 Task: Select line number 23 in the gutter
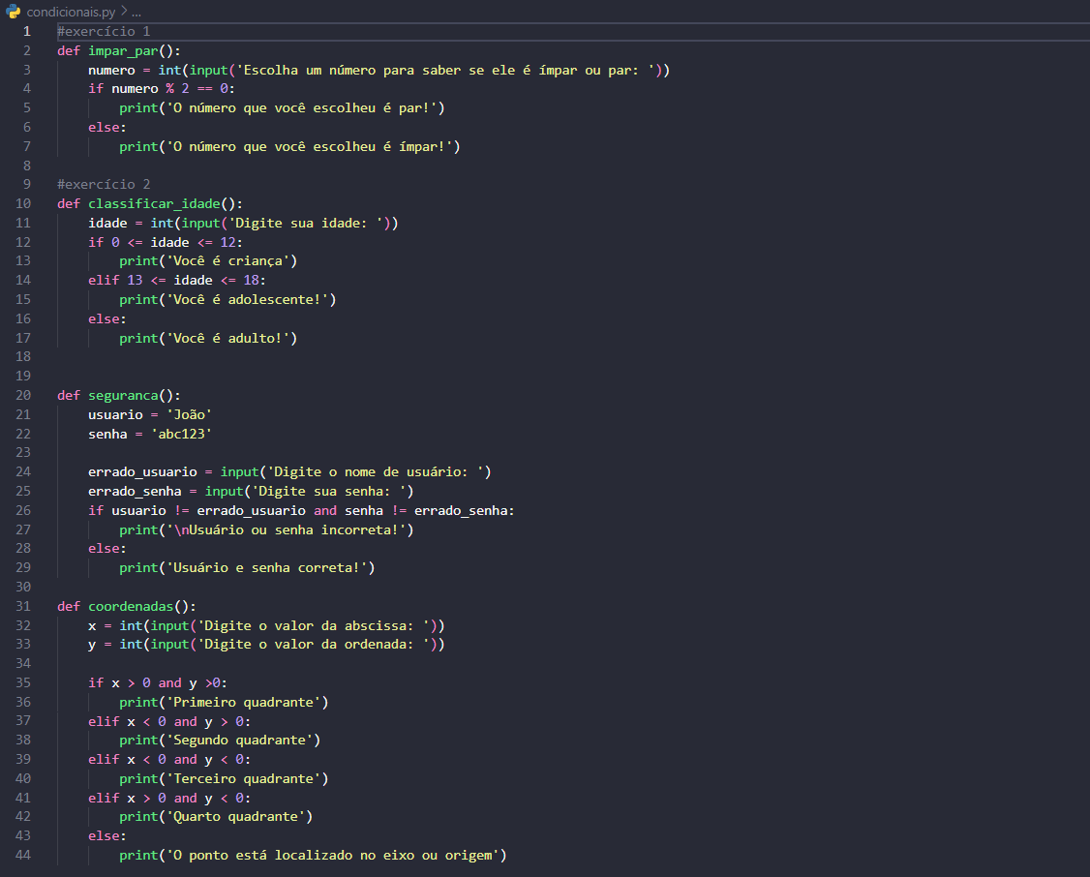pyautogui.click(x=23, y=452)
